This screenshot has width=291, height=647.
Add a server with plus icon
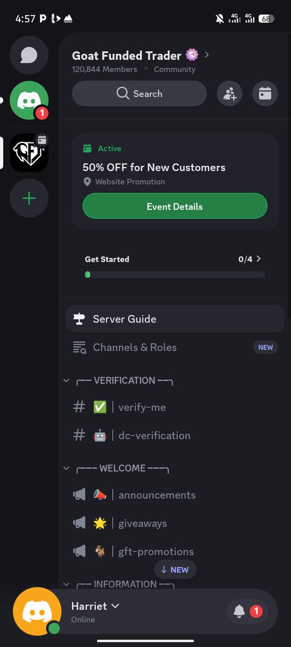(29, 198)
